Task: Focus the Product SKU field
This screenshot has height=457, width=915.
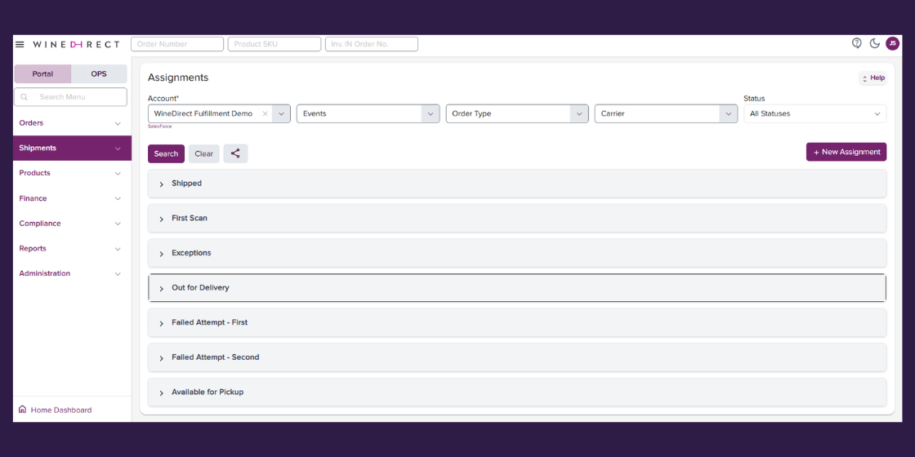Action: point(274,44)
